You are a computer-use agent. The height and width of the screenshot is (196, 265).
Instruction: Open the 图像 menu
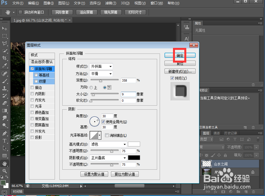pyautogui.click(x=48, y=3)
